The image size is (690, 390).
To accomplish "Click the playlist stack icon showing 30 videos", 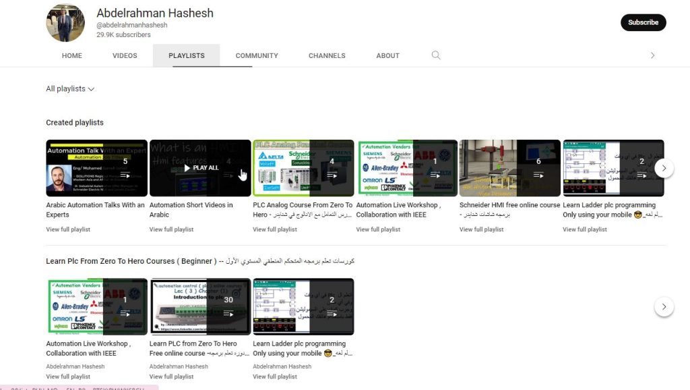I will (228, 313).
